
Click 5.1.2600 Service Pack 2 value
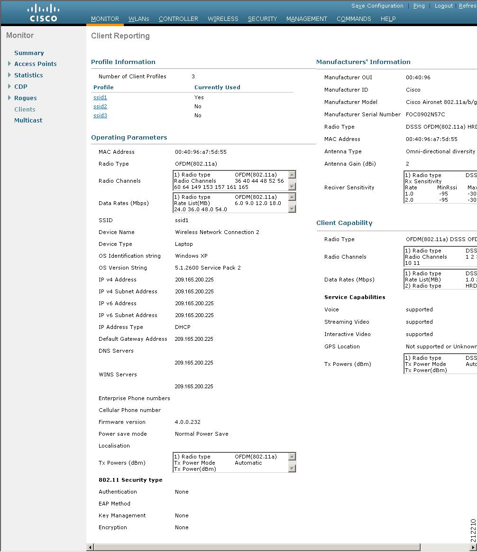pyautogui.click(x=208, y=268)
